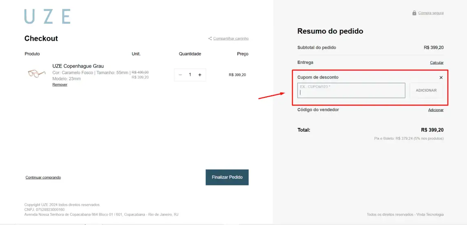Click the Finalizar Pedido button
The width and height of the screenshot is (467, 225).
227,177
